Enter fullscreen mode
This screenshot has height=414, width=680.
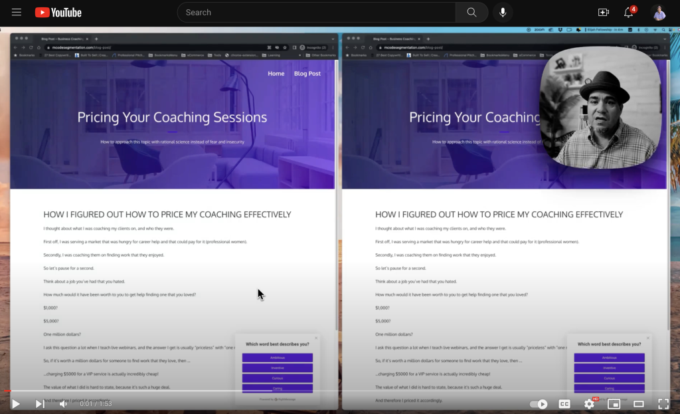(663, 403)
